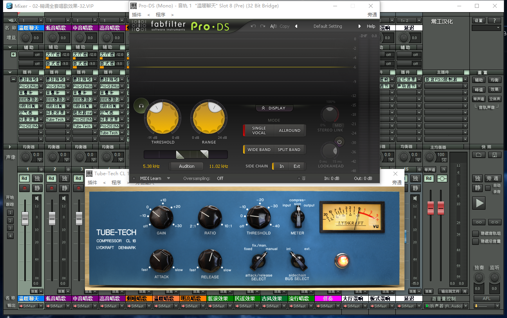Click the master link icon next to Rd
The image size is (507, 318).
tap(443, 178)
